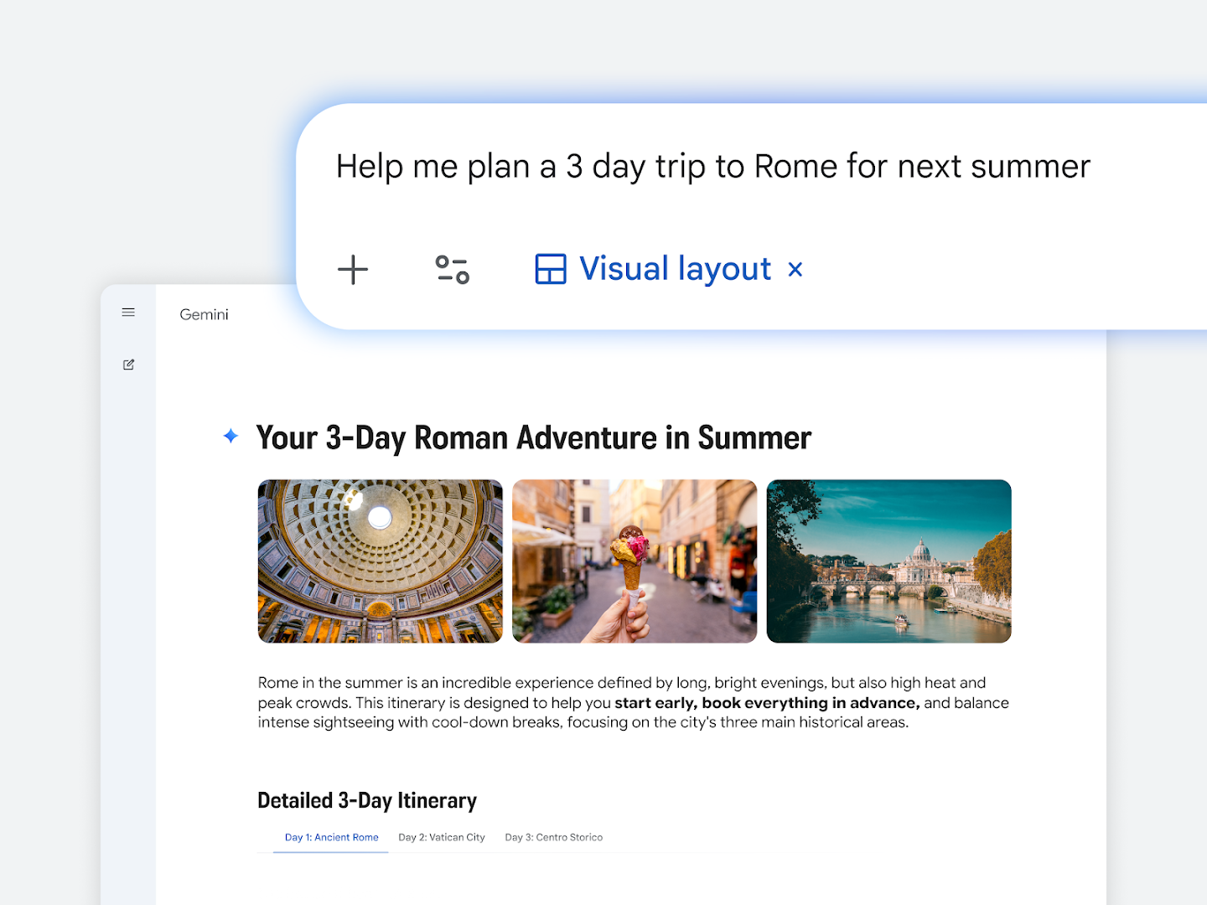Click the Gemini sparkle icon beside the response heading
This screenshot has width=1207, height=905.
pyautogui.click(x=231, y=437)
